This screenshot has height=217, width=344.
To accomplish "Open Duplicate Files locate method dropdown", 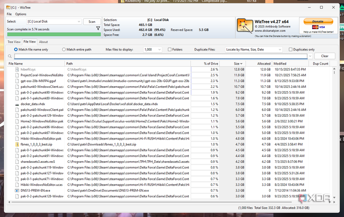I will (254, 50).
